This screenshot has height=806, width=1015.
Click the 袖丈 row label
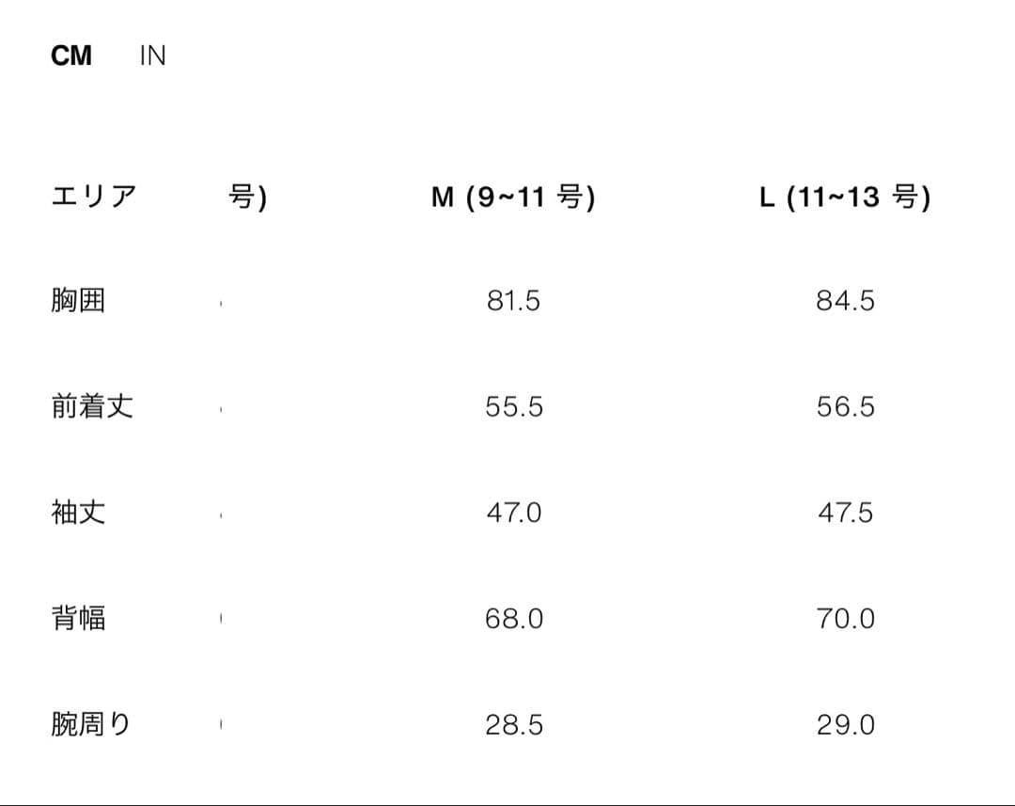pos(78,513)
